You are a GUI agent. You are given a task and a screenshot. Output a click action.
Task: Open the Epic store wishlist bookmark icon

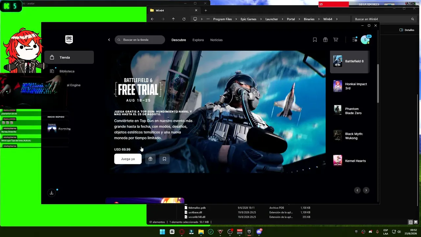[315, 40]
